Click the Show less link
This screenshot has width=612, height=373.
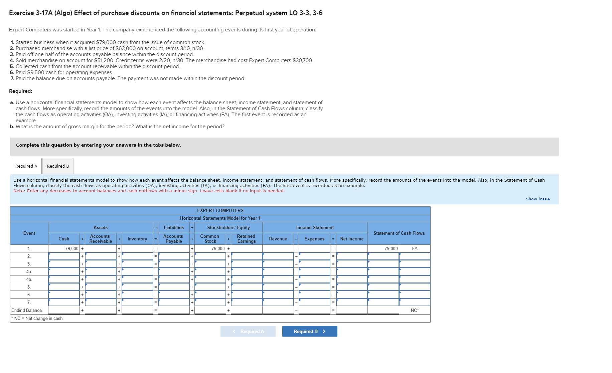tap(538, 199)
